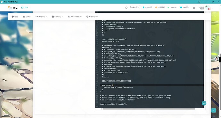Expand the 积分中心 dropdown menu

57,17
